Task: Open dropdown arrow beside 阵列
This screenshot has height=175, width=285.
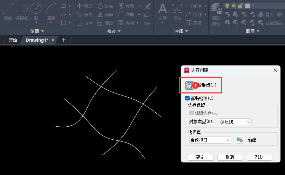Action: click(x=138, y=23)
